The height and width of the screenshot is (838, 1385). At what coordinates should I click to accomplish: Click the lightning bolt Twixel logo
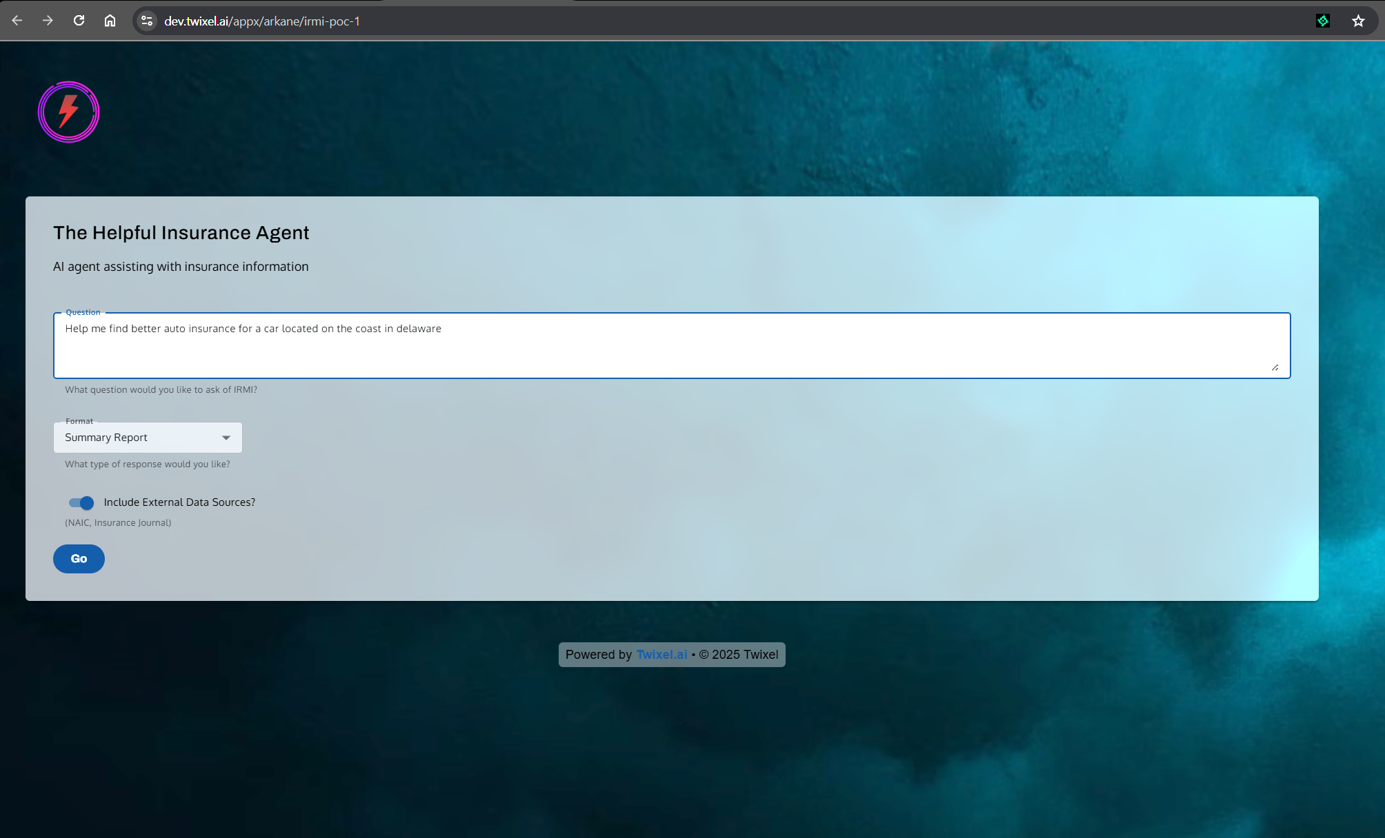tap(68, 112)
